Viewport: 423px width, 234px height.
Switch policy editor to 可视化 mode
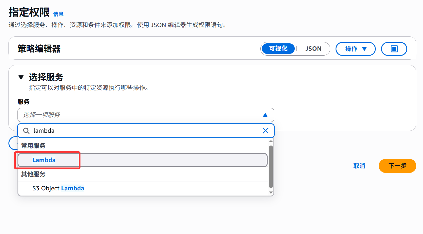pos(278,49)
